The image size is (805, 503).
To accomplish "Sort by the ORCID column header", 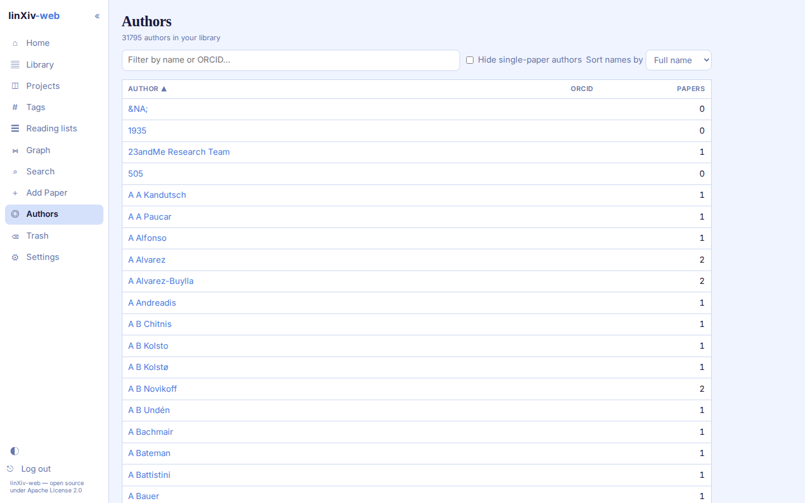I will 582,89.
